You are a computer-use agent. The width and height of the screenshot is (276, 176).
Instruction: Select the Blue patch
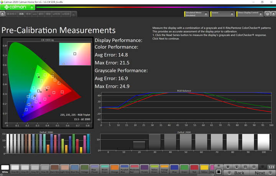pyautogui.click(x=174, y=169)
